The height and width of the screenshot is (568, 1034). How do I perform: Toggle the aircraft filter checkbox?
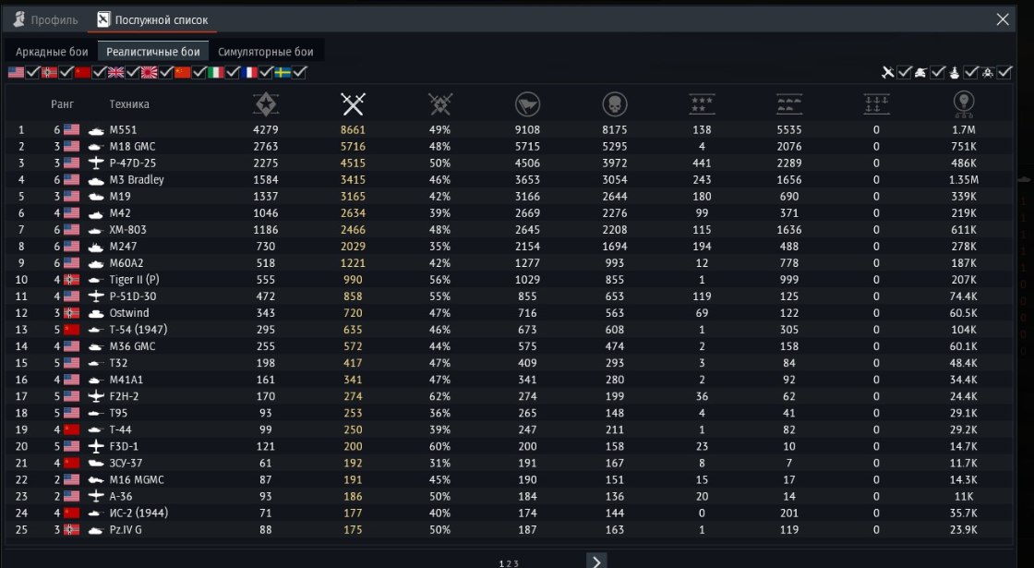click(x=904, y=73)
